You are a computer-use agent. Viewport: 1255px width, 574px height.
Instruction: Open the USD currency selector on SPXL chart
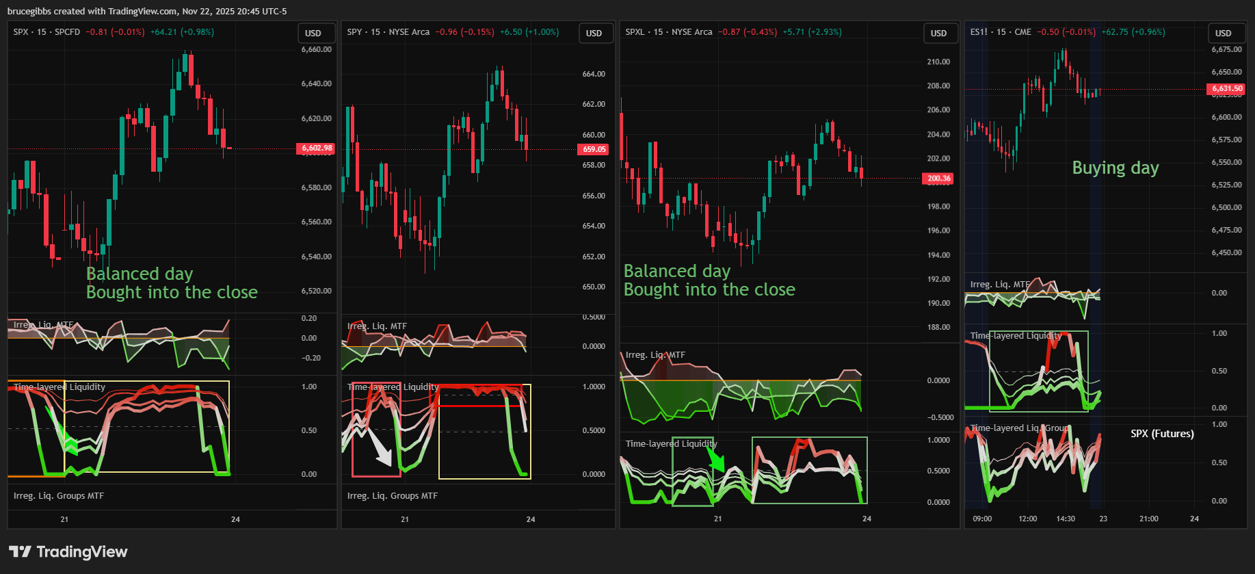tap(938, 33)
